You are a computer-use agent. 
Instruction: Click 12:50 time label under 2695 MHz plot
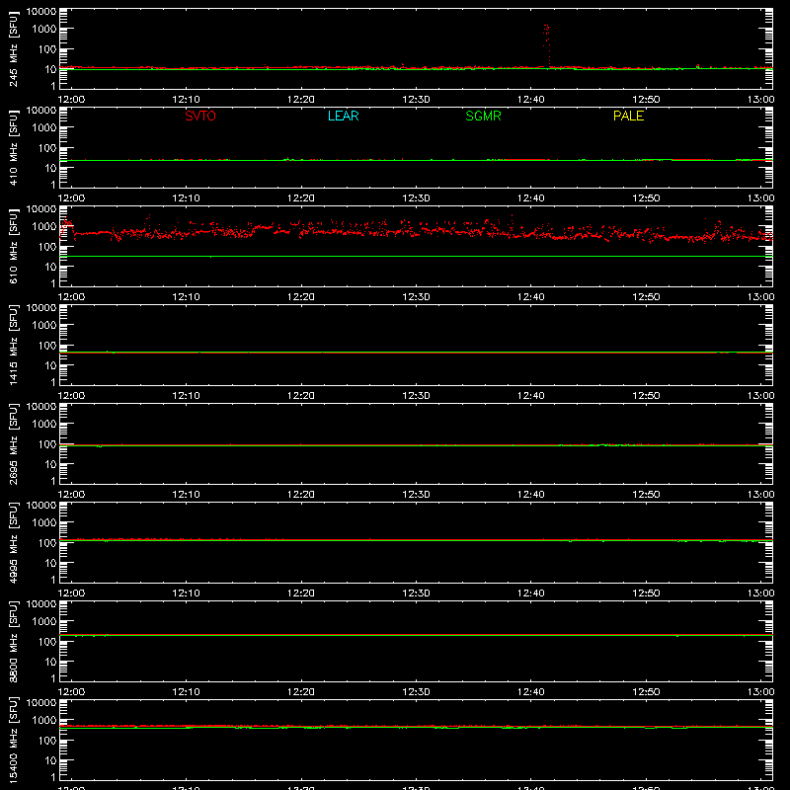tap(646, 495)
